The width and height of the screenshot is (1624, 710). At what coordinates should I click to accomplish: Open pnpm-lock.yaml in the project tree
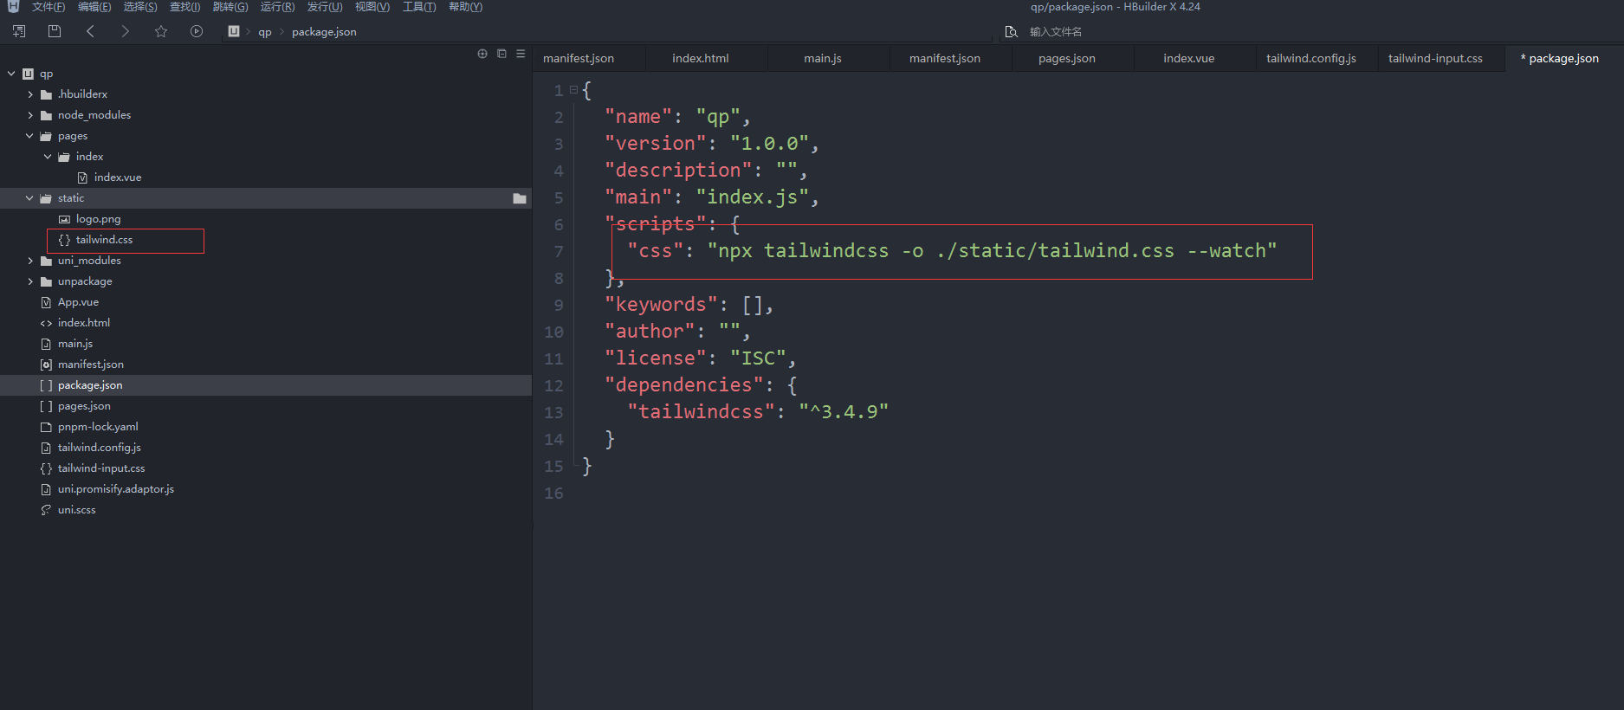coord(98,427)
